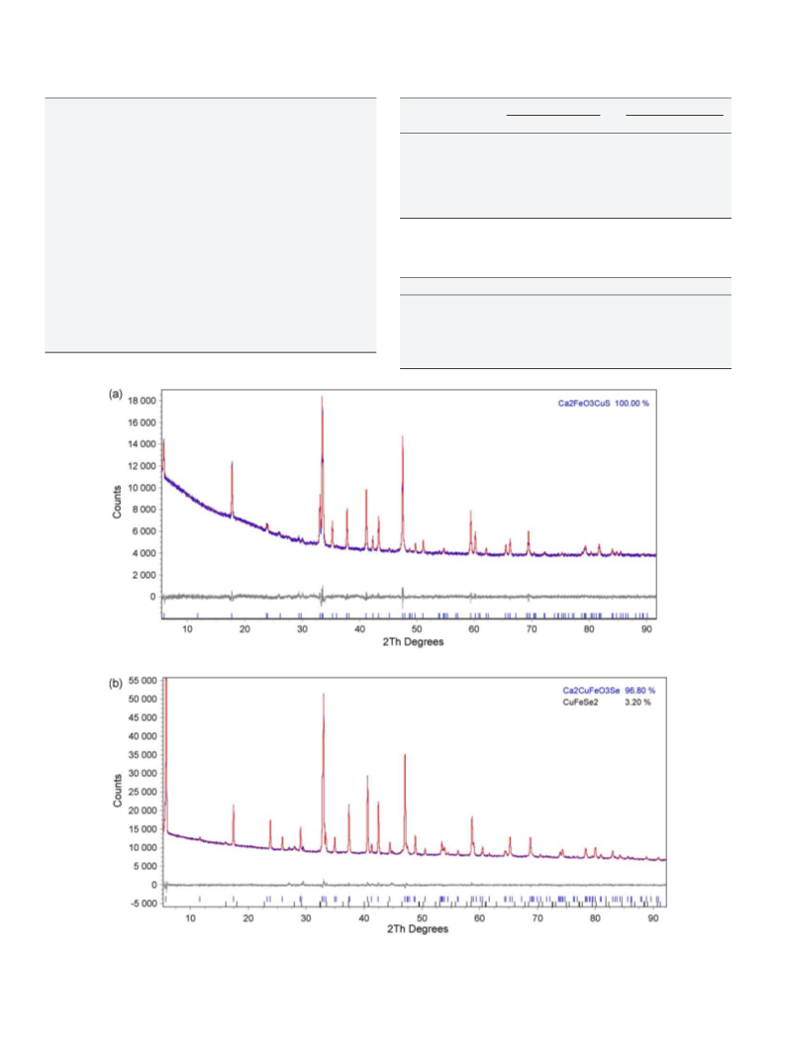785x1046 pixels.
Task: Click the "4 000" y-axis tick label
Action: [145, 554]
